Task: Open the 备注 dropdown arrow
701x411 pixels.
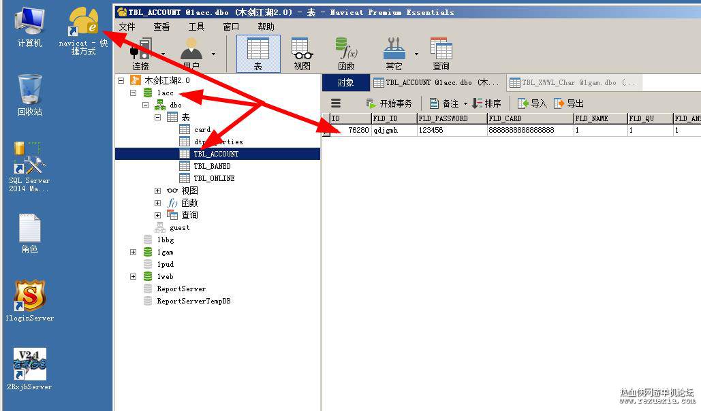Action: 465,103
